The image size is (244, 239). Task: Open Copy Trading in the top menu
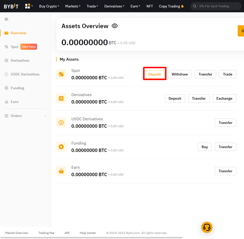pyautogui.click(x=169, y=6)
